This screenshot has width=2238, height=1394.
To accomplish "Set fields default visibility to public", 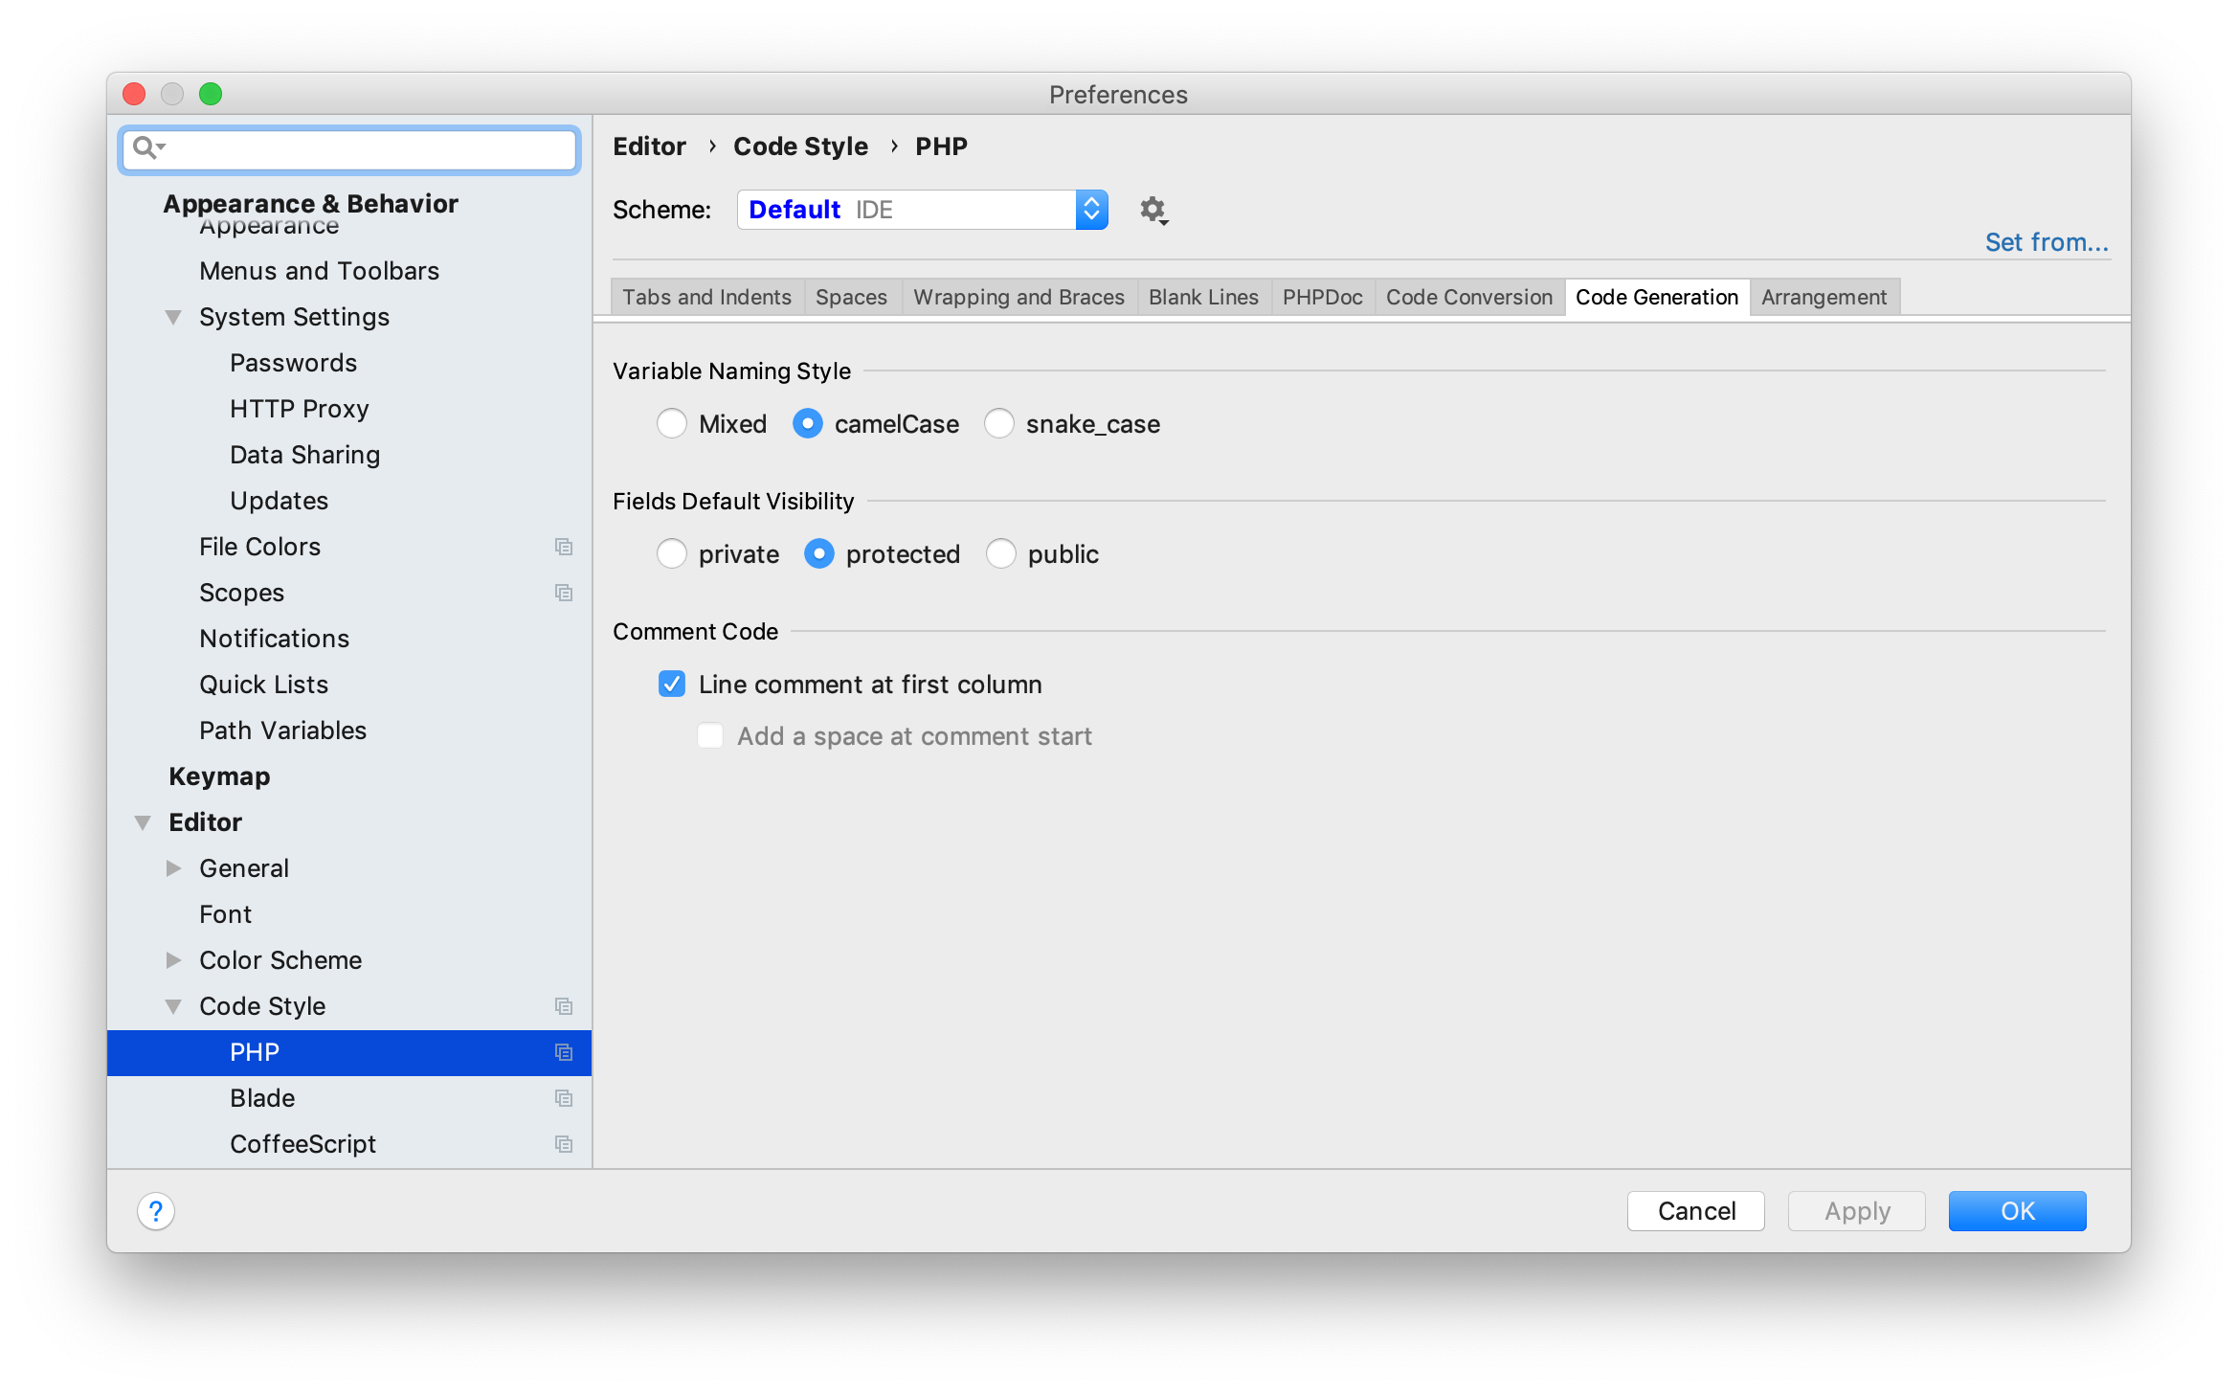I will pos(1001,553).
